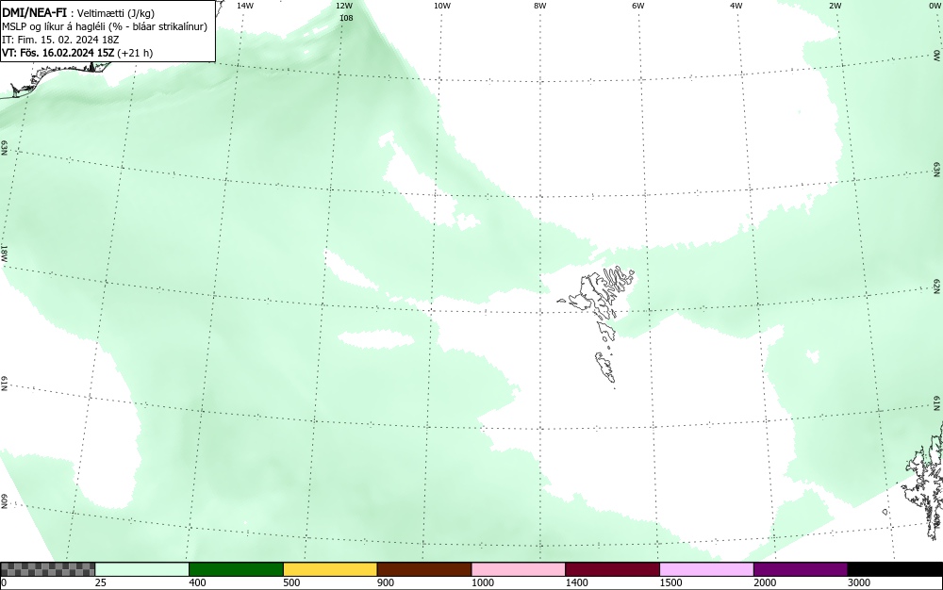Image resolution: width=943 pixels, height=590 pixels.
Task: Click the 61N label on right edge
Action: coord(937,403)
